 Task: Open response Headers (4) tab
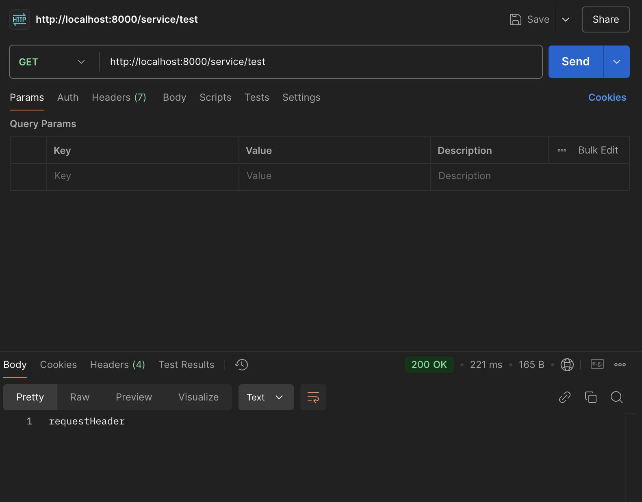click(x=118, y=365)
